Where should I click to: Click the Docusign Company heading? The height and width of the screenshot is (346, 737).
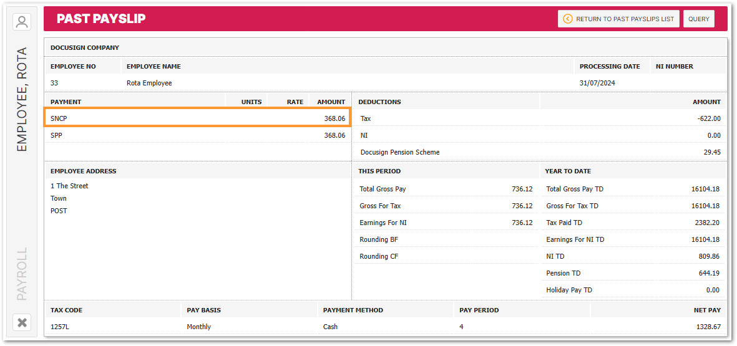pos(85,48)
